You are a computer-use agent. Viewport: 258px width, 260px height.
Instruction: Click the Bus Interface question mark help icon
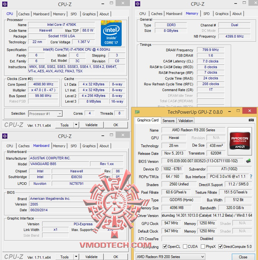pos(251,177)
